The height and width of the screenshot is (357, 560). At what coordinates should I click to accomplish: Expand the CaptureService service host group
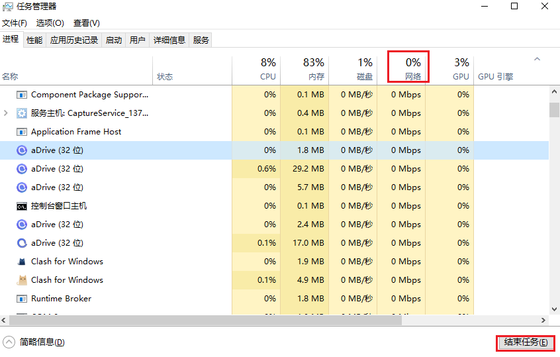coord(6,113)
